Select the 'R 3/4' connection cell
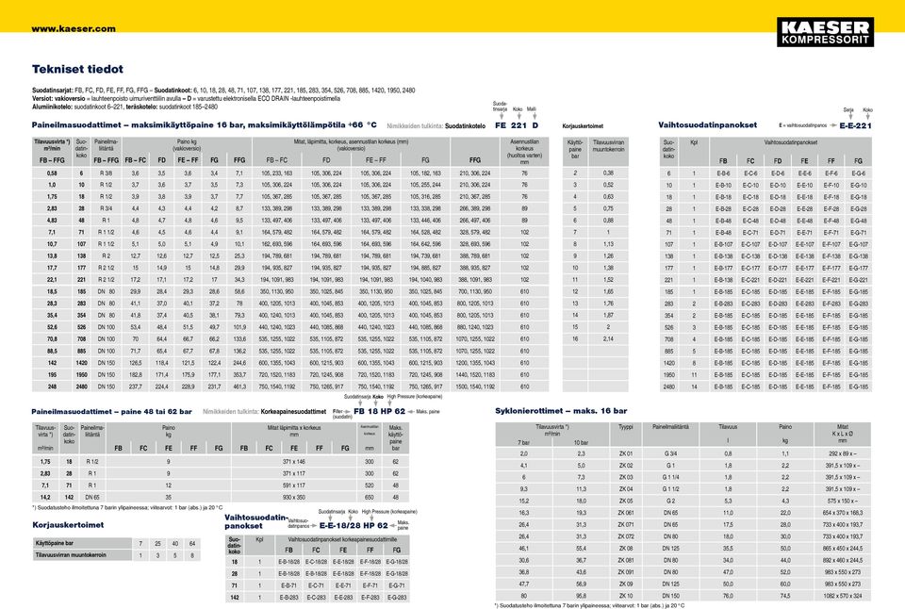Viewport: 905px width, 609px height. click(107, 208)
